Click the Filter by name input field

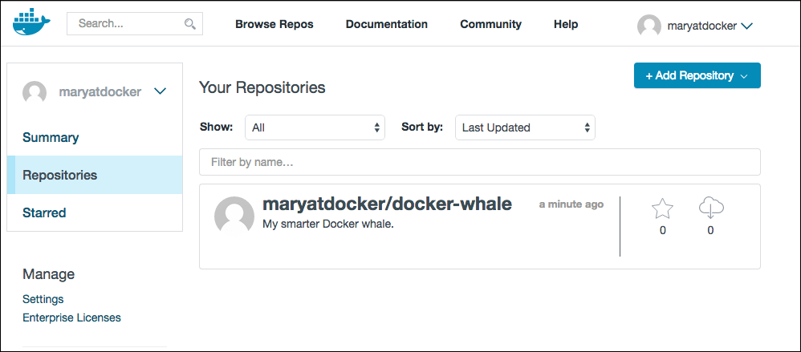coord(479,162)
